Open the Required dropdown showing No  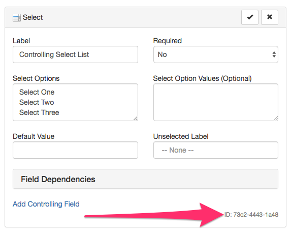[216, 54]
